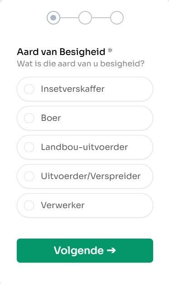This screenshot has height=284, width=169.
Task: Click the Boer option label text
Action: [51, 118]
